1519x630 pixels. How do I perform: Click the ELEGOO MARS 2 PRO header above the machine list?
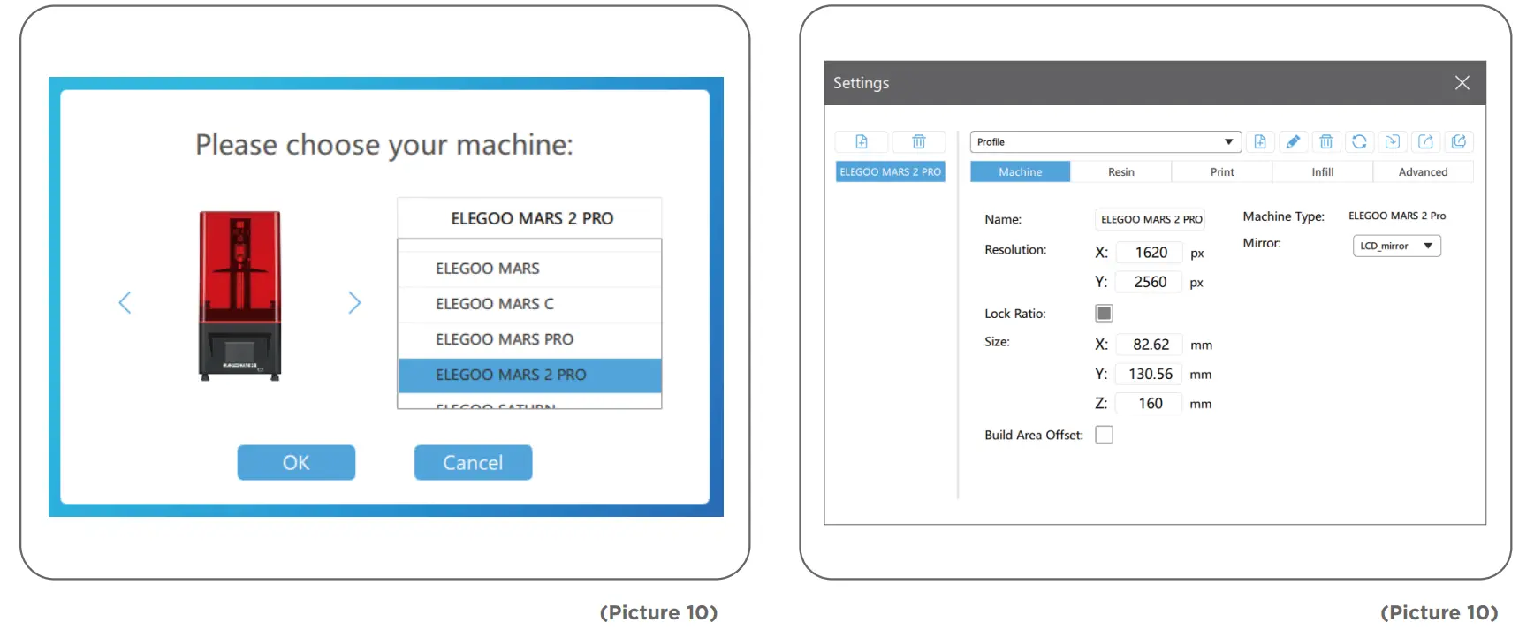tap(529, 218)
